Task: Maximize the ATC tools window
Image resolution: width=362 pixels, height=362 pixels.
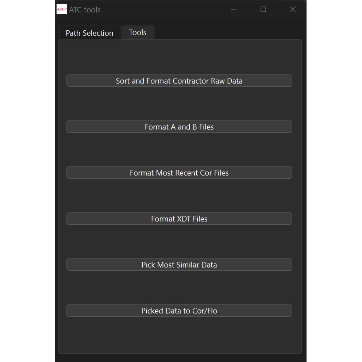Action: (x=263, y=9)
